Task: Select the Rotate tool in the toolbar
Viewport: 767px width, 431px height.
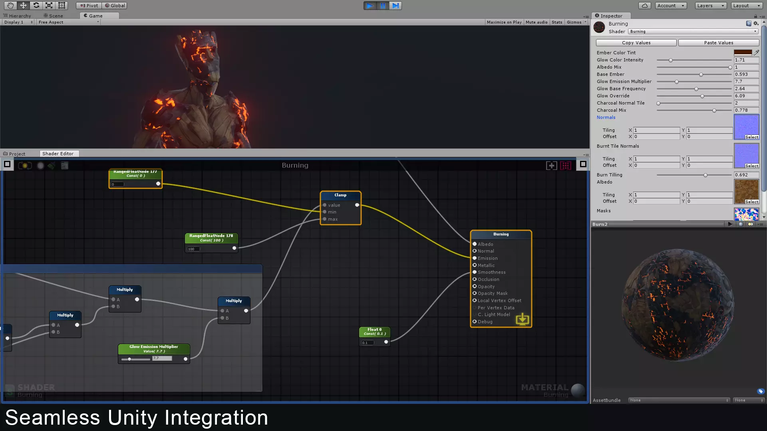Action: tap(36, 5)
